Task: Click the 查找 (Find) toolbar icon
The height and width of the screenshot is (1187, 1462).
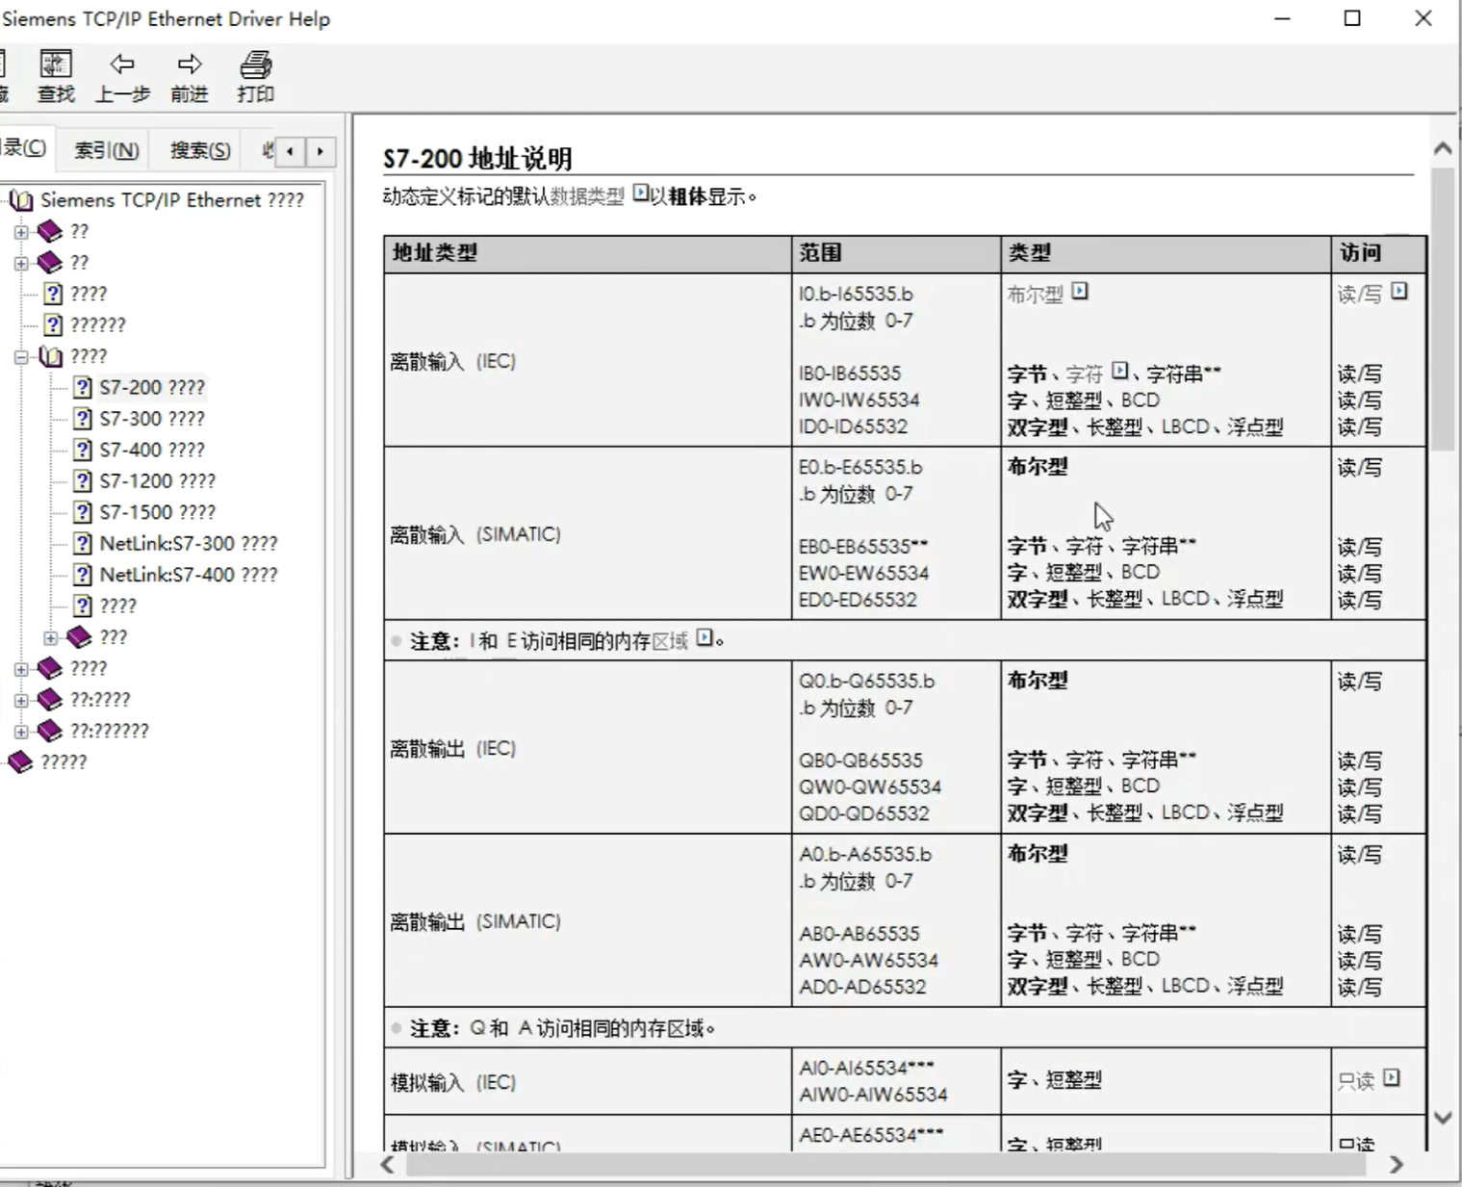Action: (x=55, y=65)
